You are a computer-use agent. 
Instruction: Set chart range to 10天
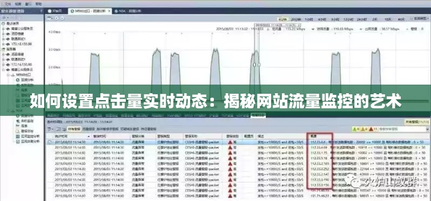click(x=388, y=19)
